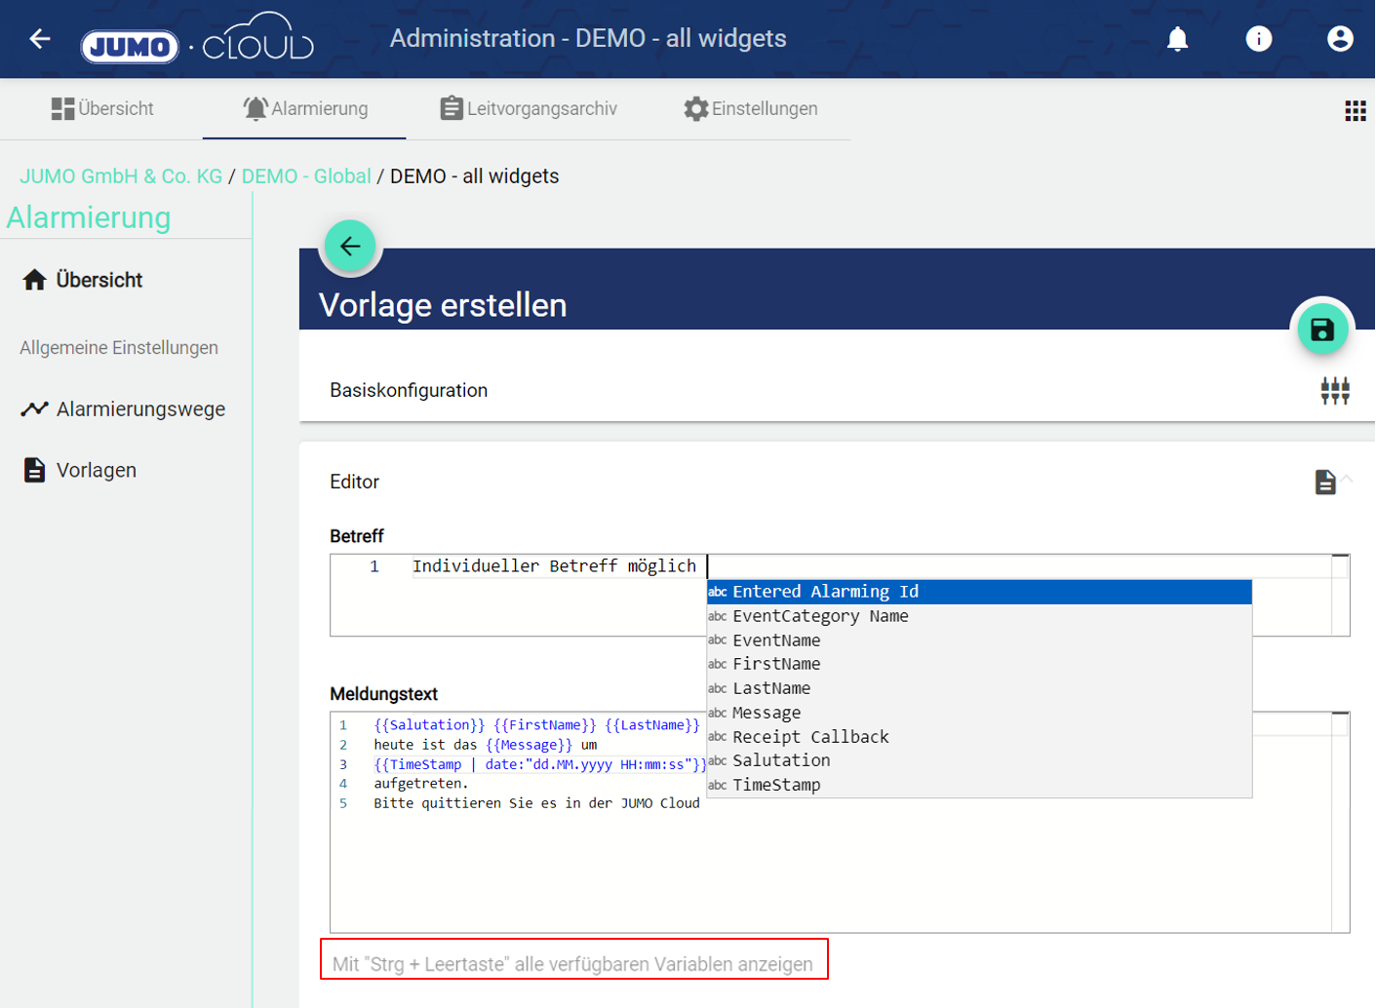Click the apps grid icon

(x=1355, y=110)
